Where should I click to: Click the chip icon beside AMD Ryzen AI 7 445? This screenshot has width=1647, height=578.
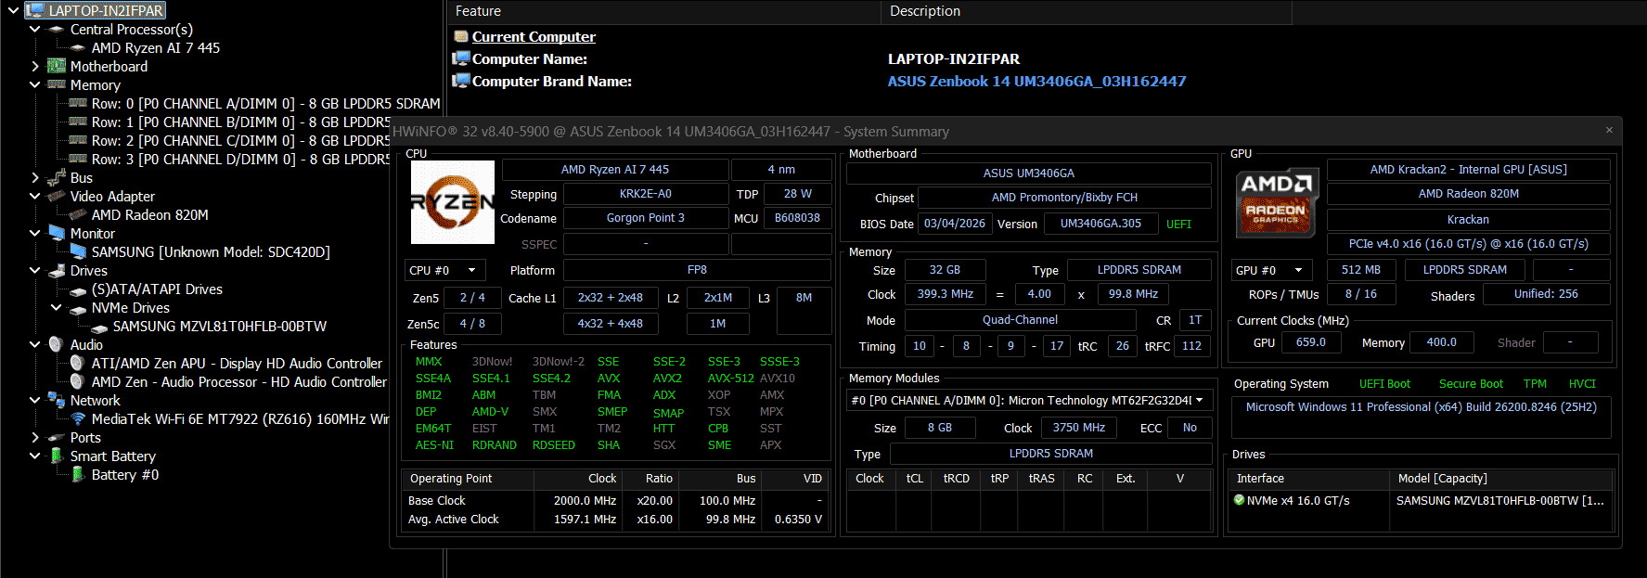point(78,48)
